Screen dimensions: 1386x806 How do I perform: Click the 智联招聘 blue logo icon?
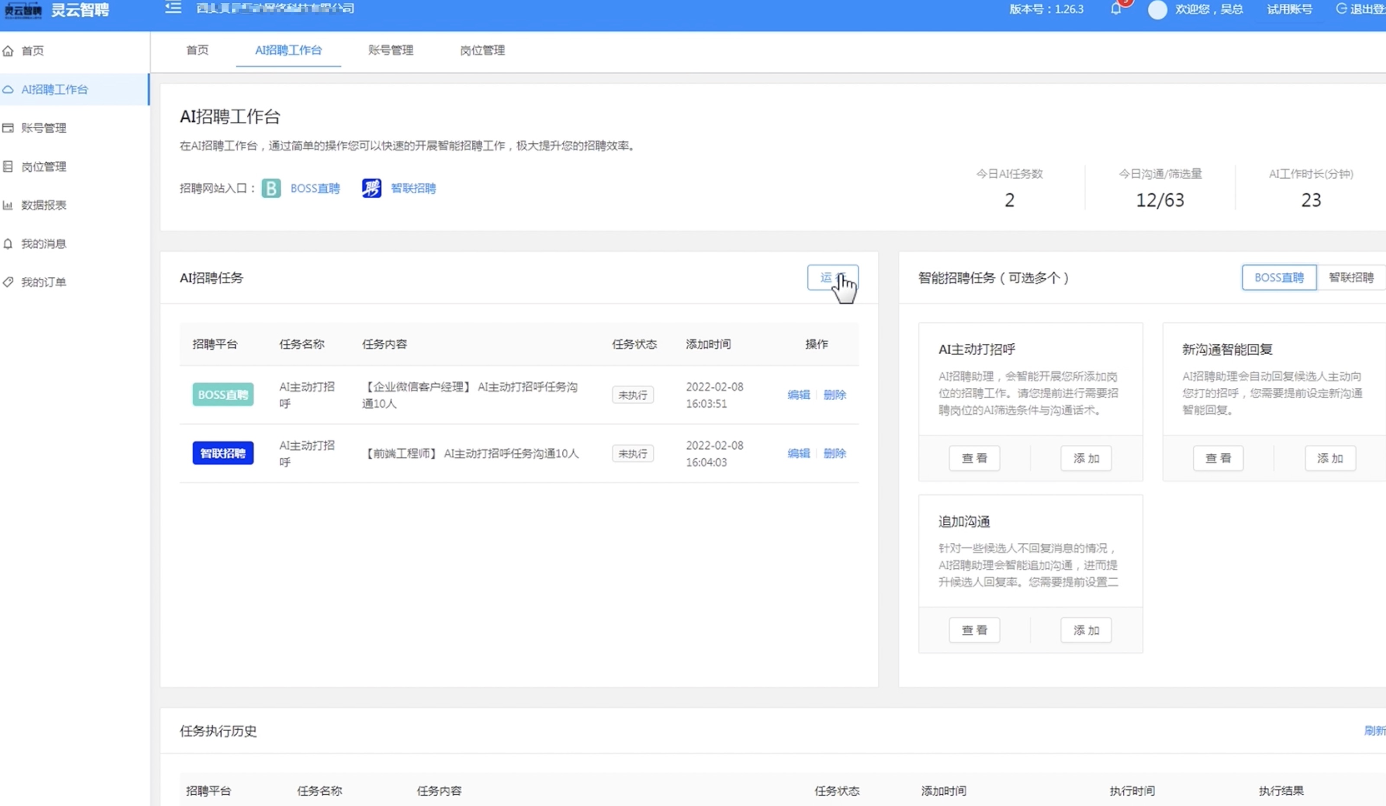[371, 188]
